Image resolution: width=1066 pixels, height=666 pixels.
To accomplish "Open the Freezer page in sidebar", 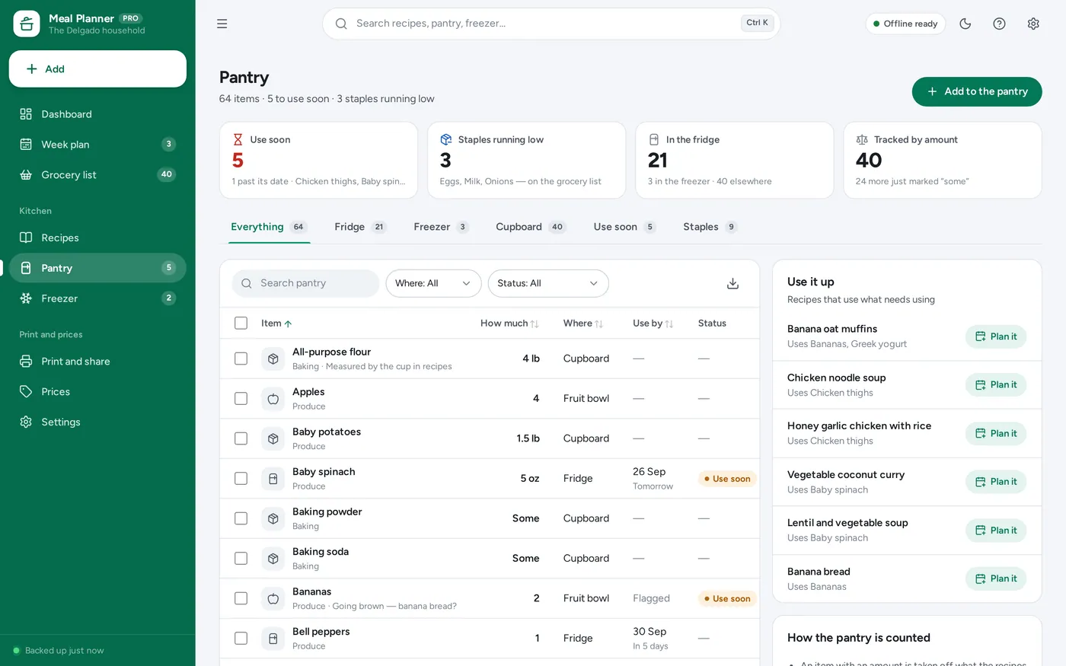I will coord(97,298).
